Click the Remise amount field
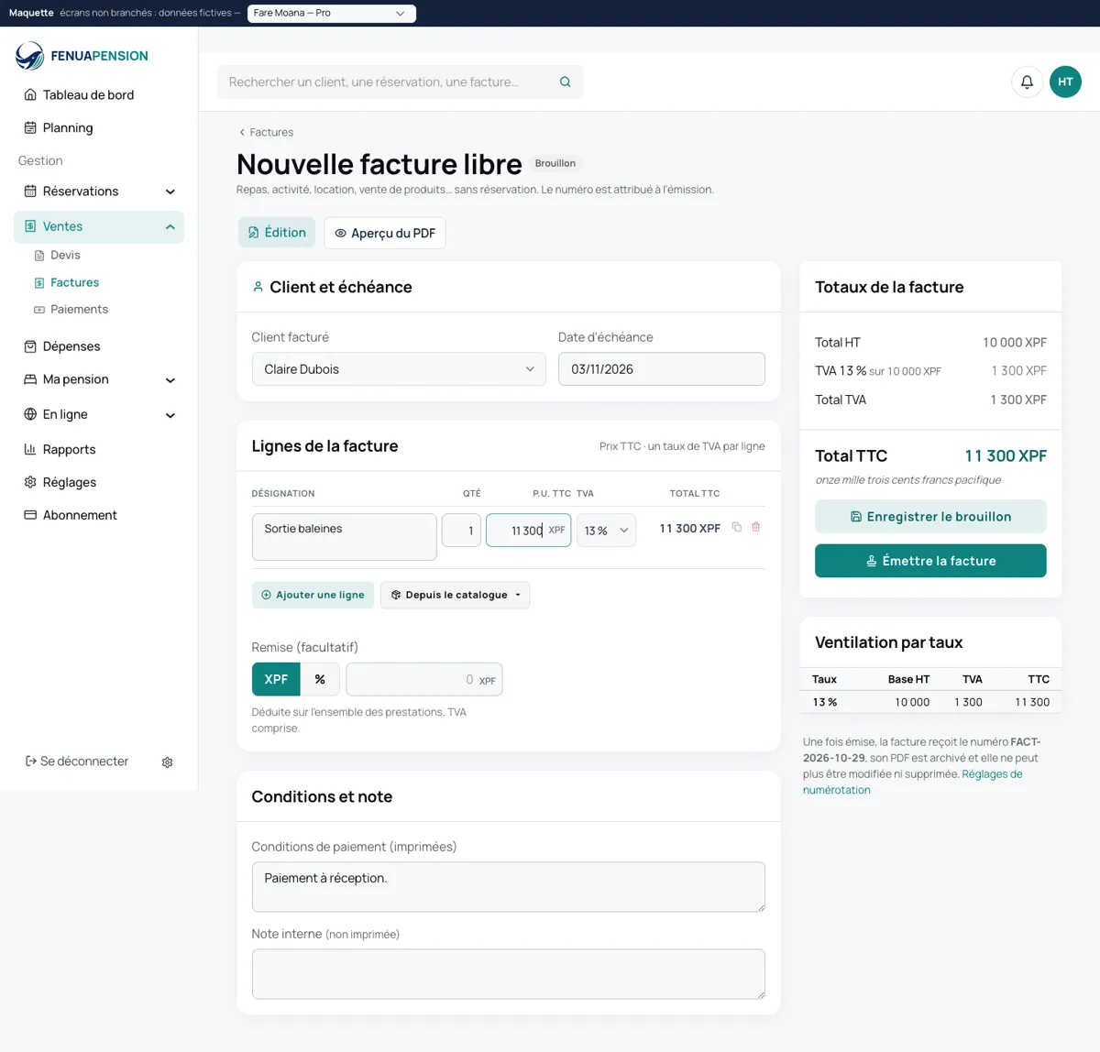 (424, 679)
